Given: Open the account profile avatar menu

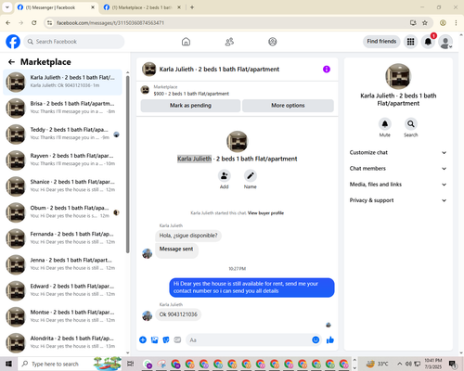Looking at the screenshot, I should [445, 42].
